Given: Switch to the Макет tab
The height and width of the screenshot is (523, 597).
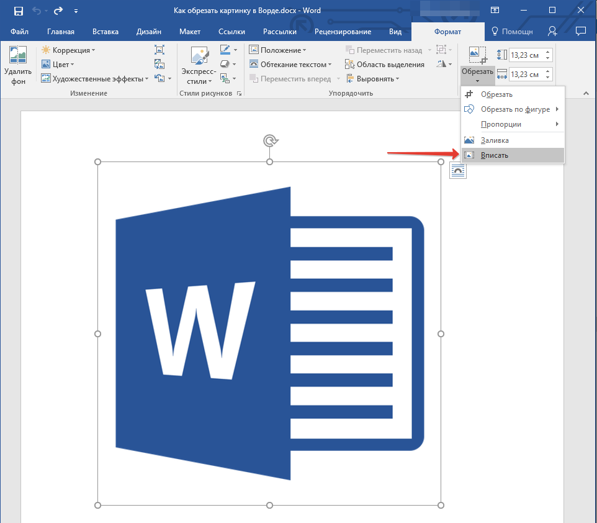Looking at the screenshot, I should click(190, 32).
